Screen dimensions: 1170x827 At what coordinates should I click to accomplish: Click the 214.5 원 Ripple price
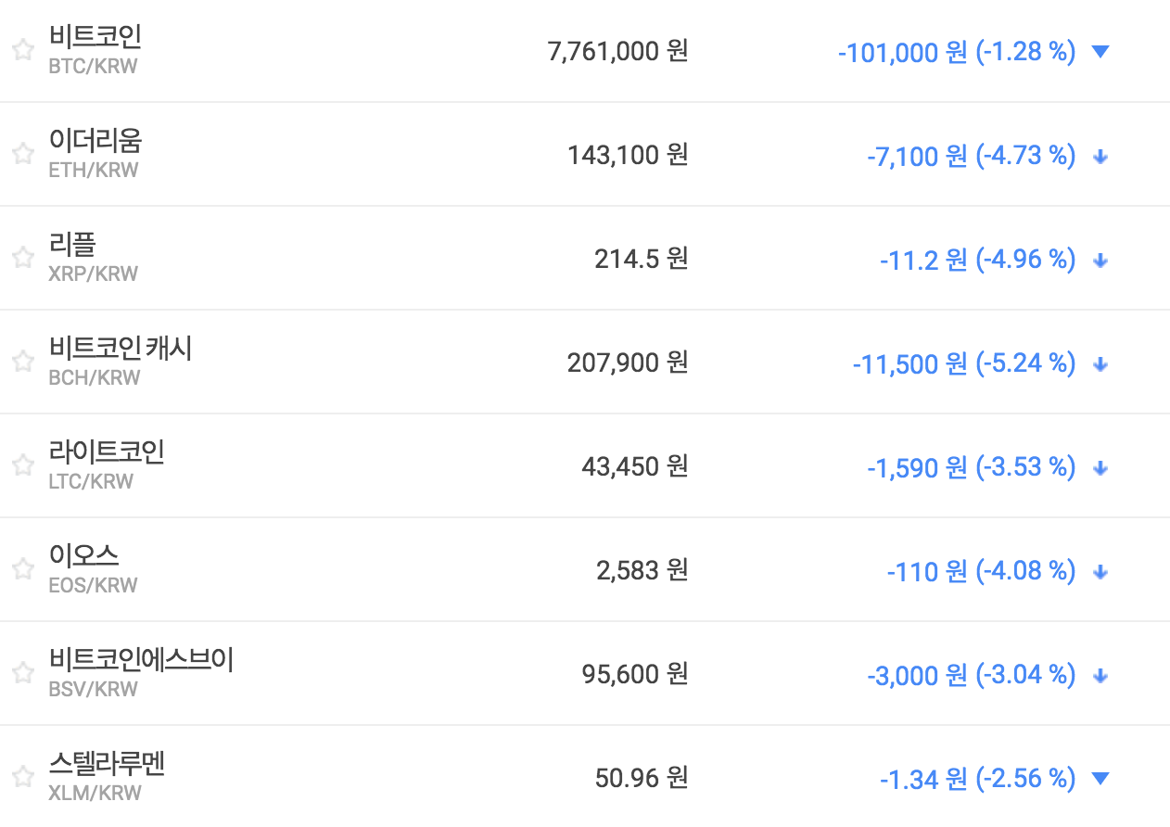[x=641, y=259]
